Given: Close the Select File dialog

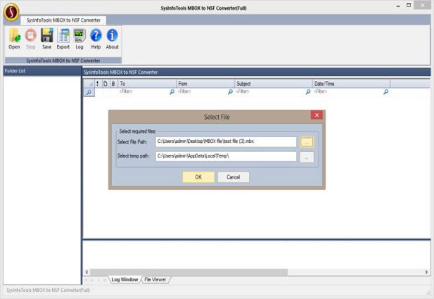Looking at the screenshot, I should tap(317, 115).
